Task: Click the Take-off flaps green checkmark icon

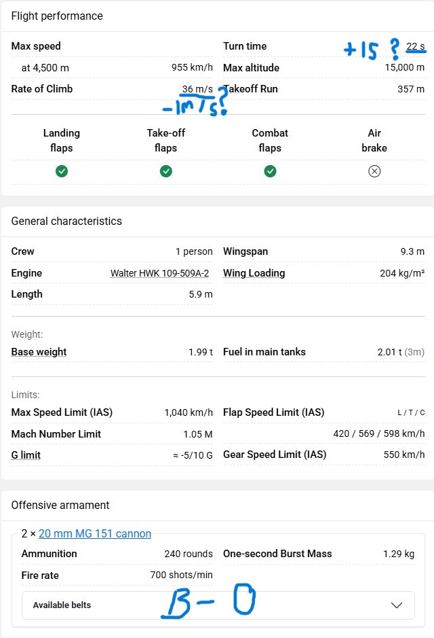Action: [166, 171]
